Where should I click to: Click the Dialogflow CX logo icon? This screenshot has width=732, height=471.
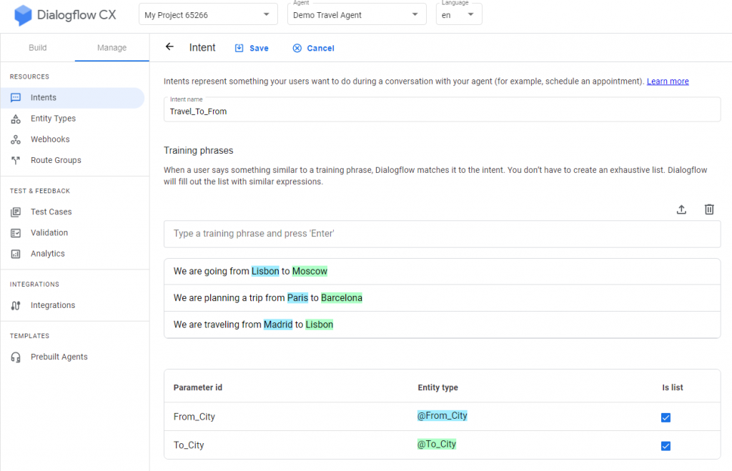click(x=23, y=16)
